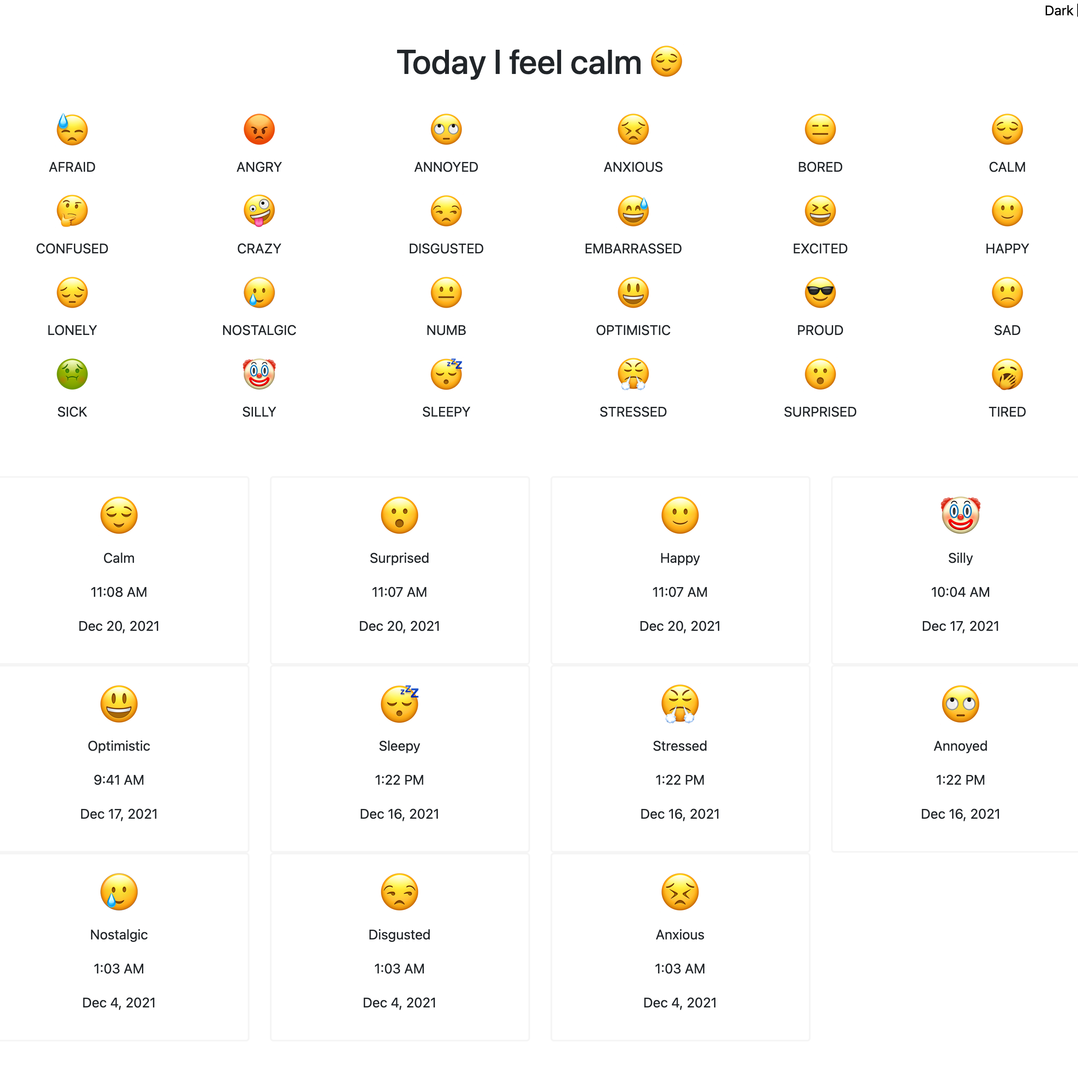This screenshot has height=1078, width=1078.
Task: Choose the Proud sunglasses emoji
Action: pos(820,292)
